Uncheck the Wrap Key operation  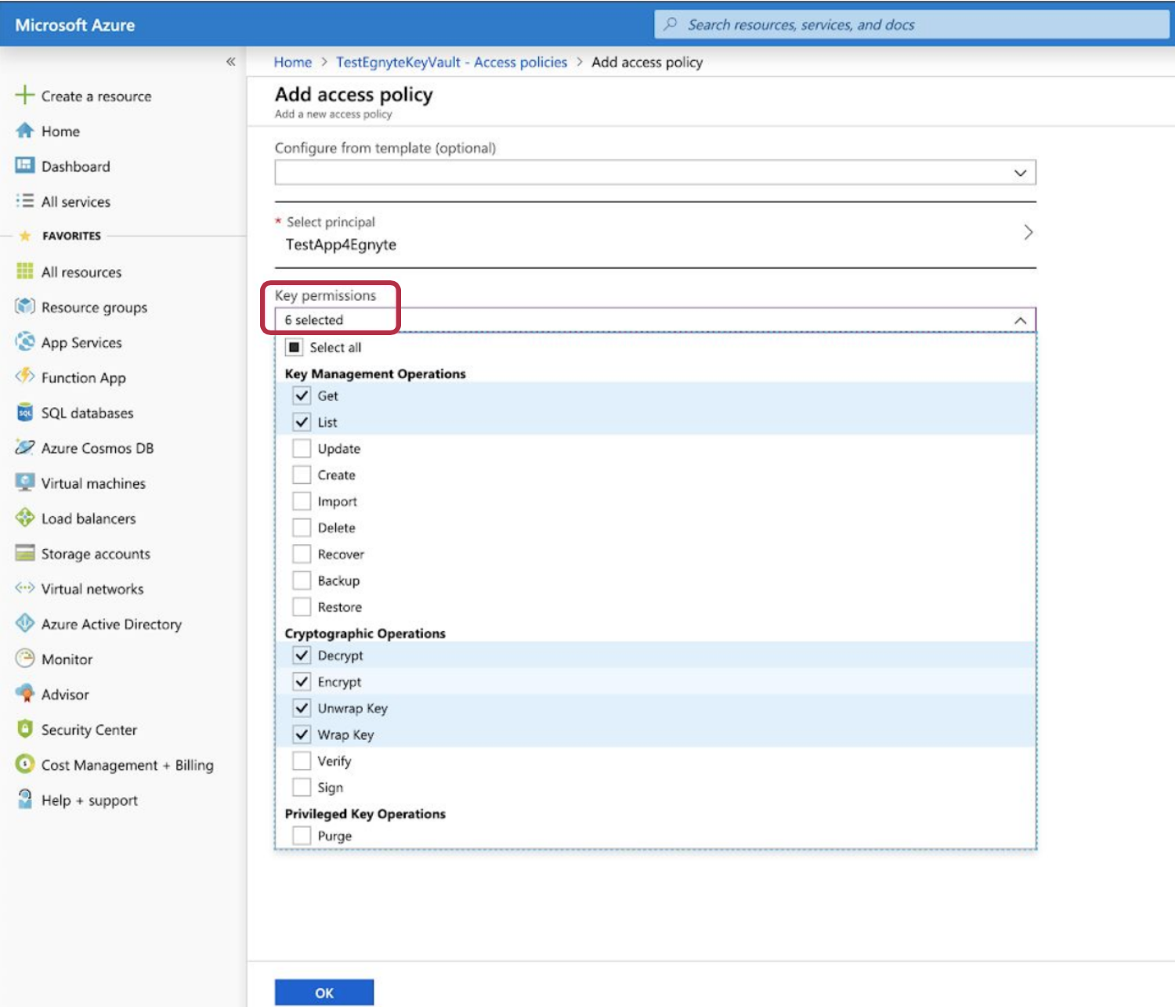coord(302,734)
